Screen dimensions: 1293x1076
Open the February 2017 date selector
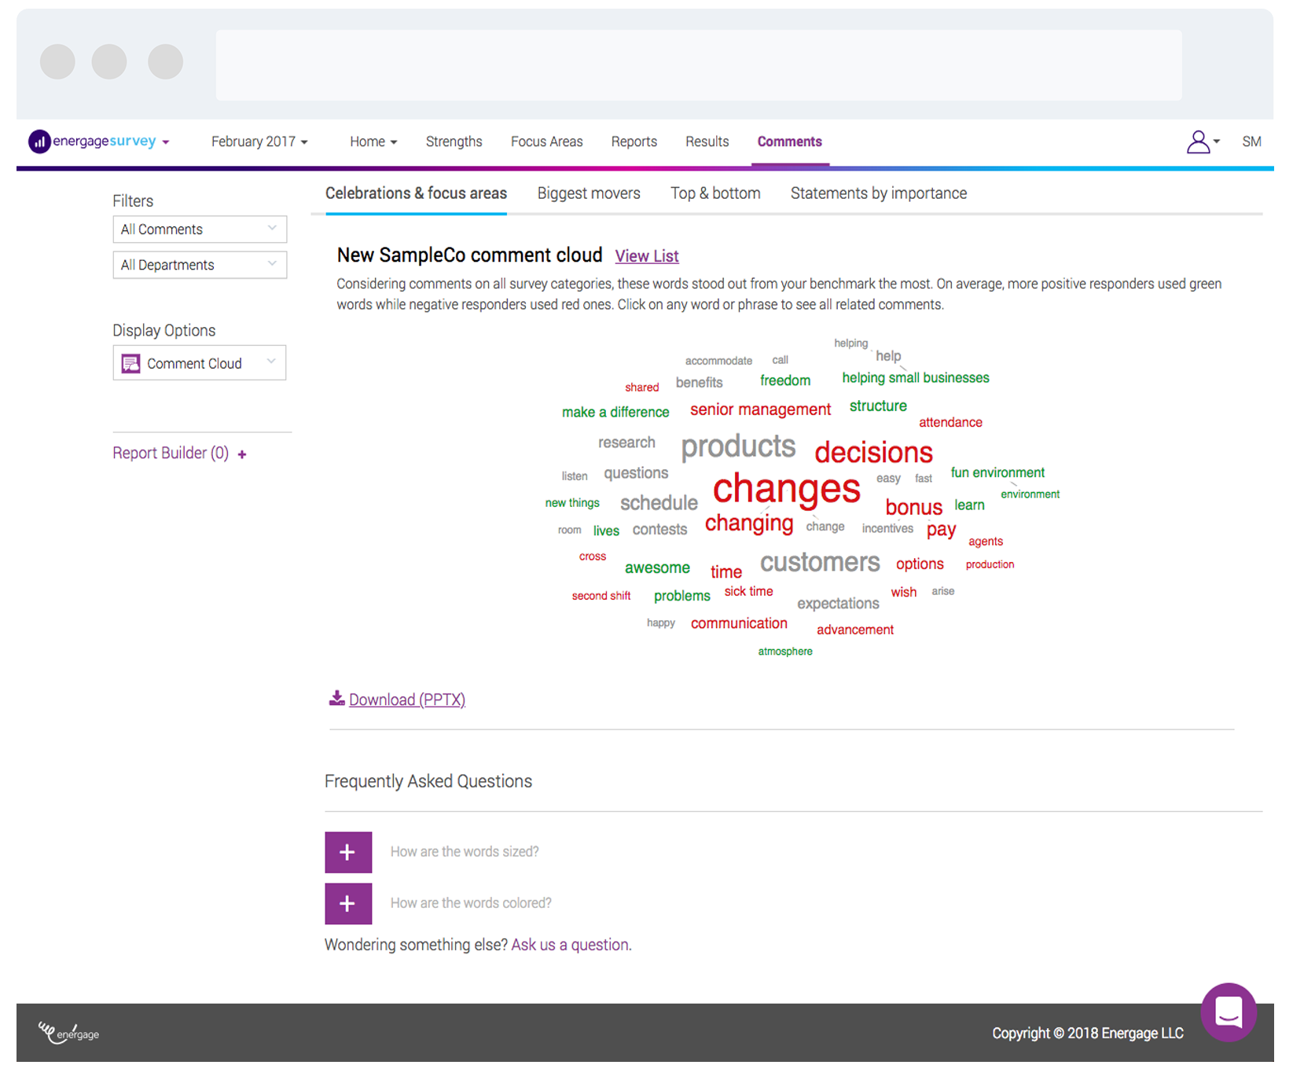click(x=259, y=141)
